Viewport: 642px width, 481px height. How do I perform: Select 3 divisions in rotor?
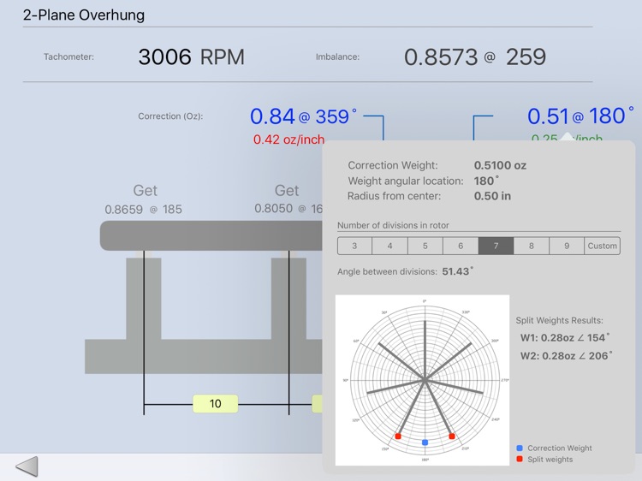point(354,246)
